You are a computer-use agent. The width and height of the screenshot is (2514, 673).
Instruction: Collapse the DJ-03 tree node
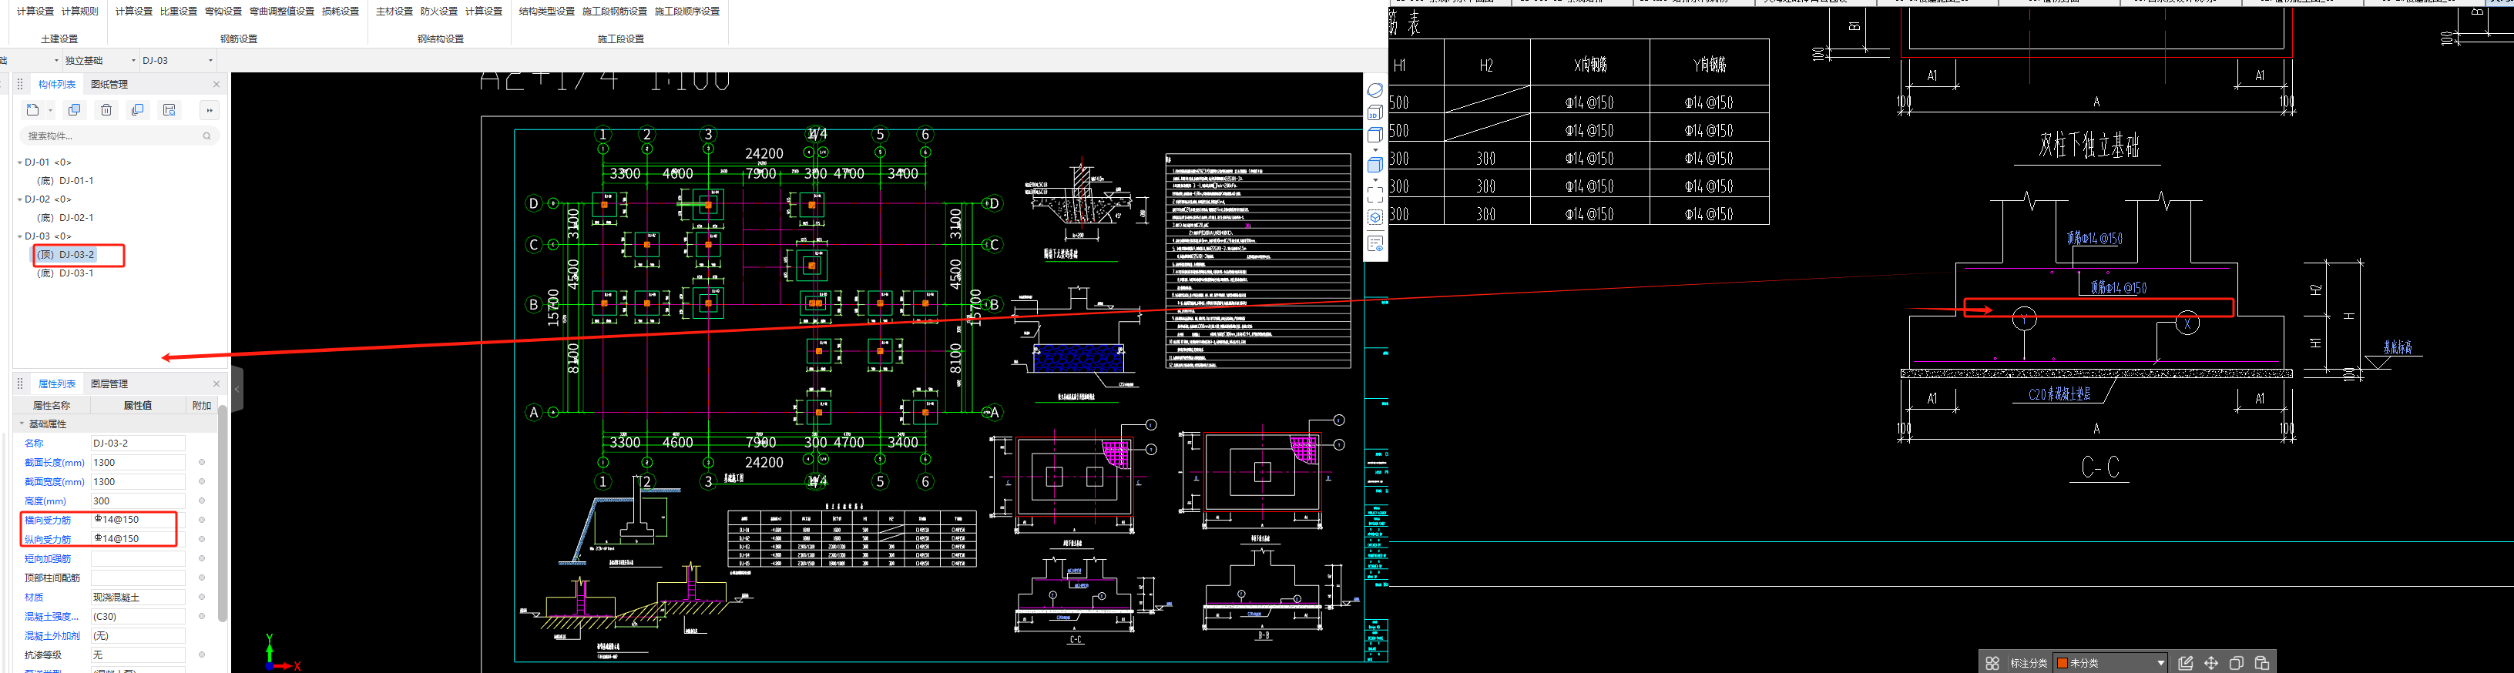point(19,237)
